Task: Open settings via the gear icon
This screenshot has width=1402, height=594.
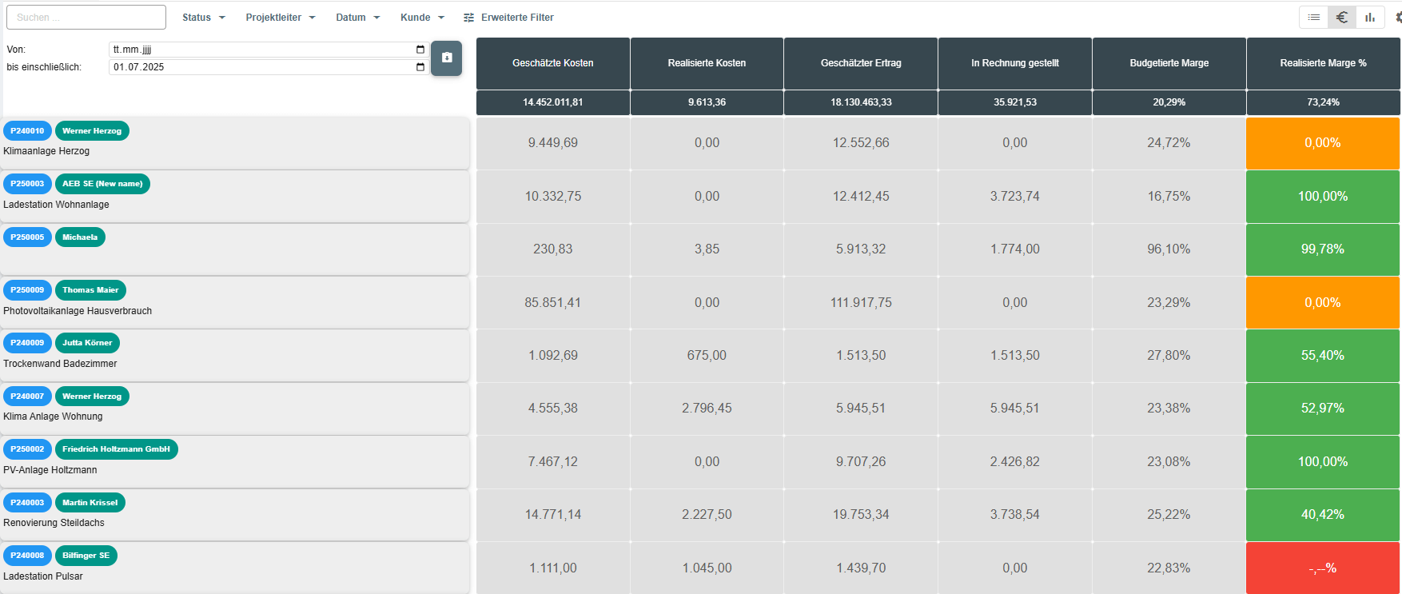Action: pos(1398,17)
